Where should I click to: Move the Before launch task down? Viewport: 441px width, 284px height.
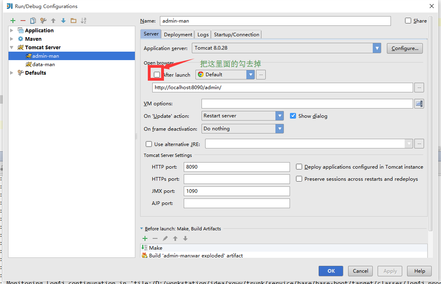(x=185, y=238)
